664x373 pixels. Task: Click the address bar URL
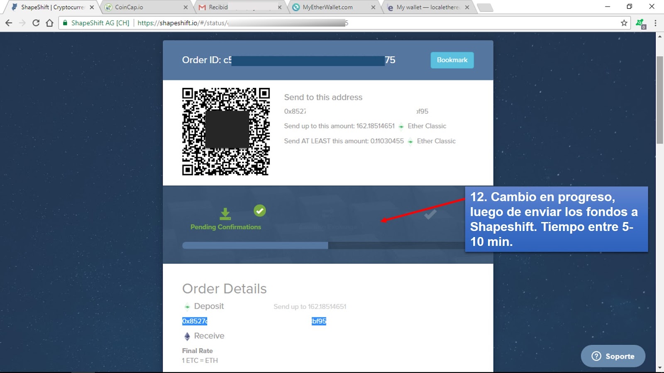(x=243, y=23)
